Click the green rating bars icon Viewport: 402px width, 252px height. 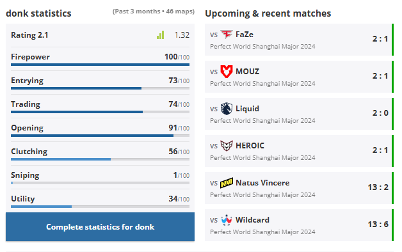click(160, 35)
